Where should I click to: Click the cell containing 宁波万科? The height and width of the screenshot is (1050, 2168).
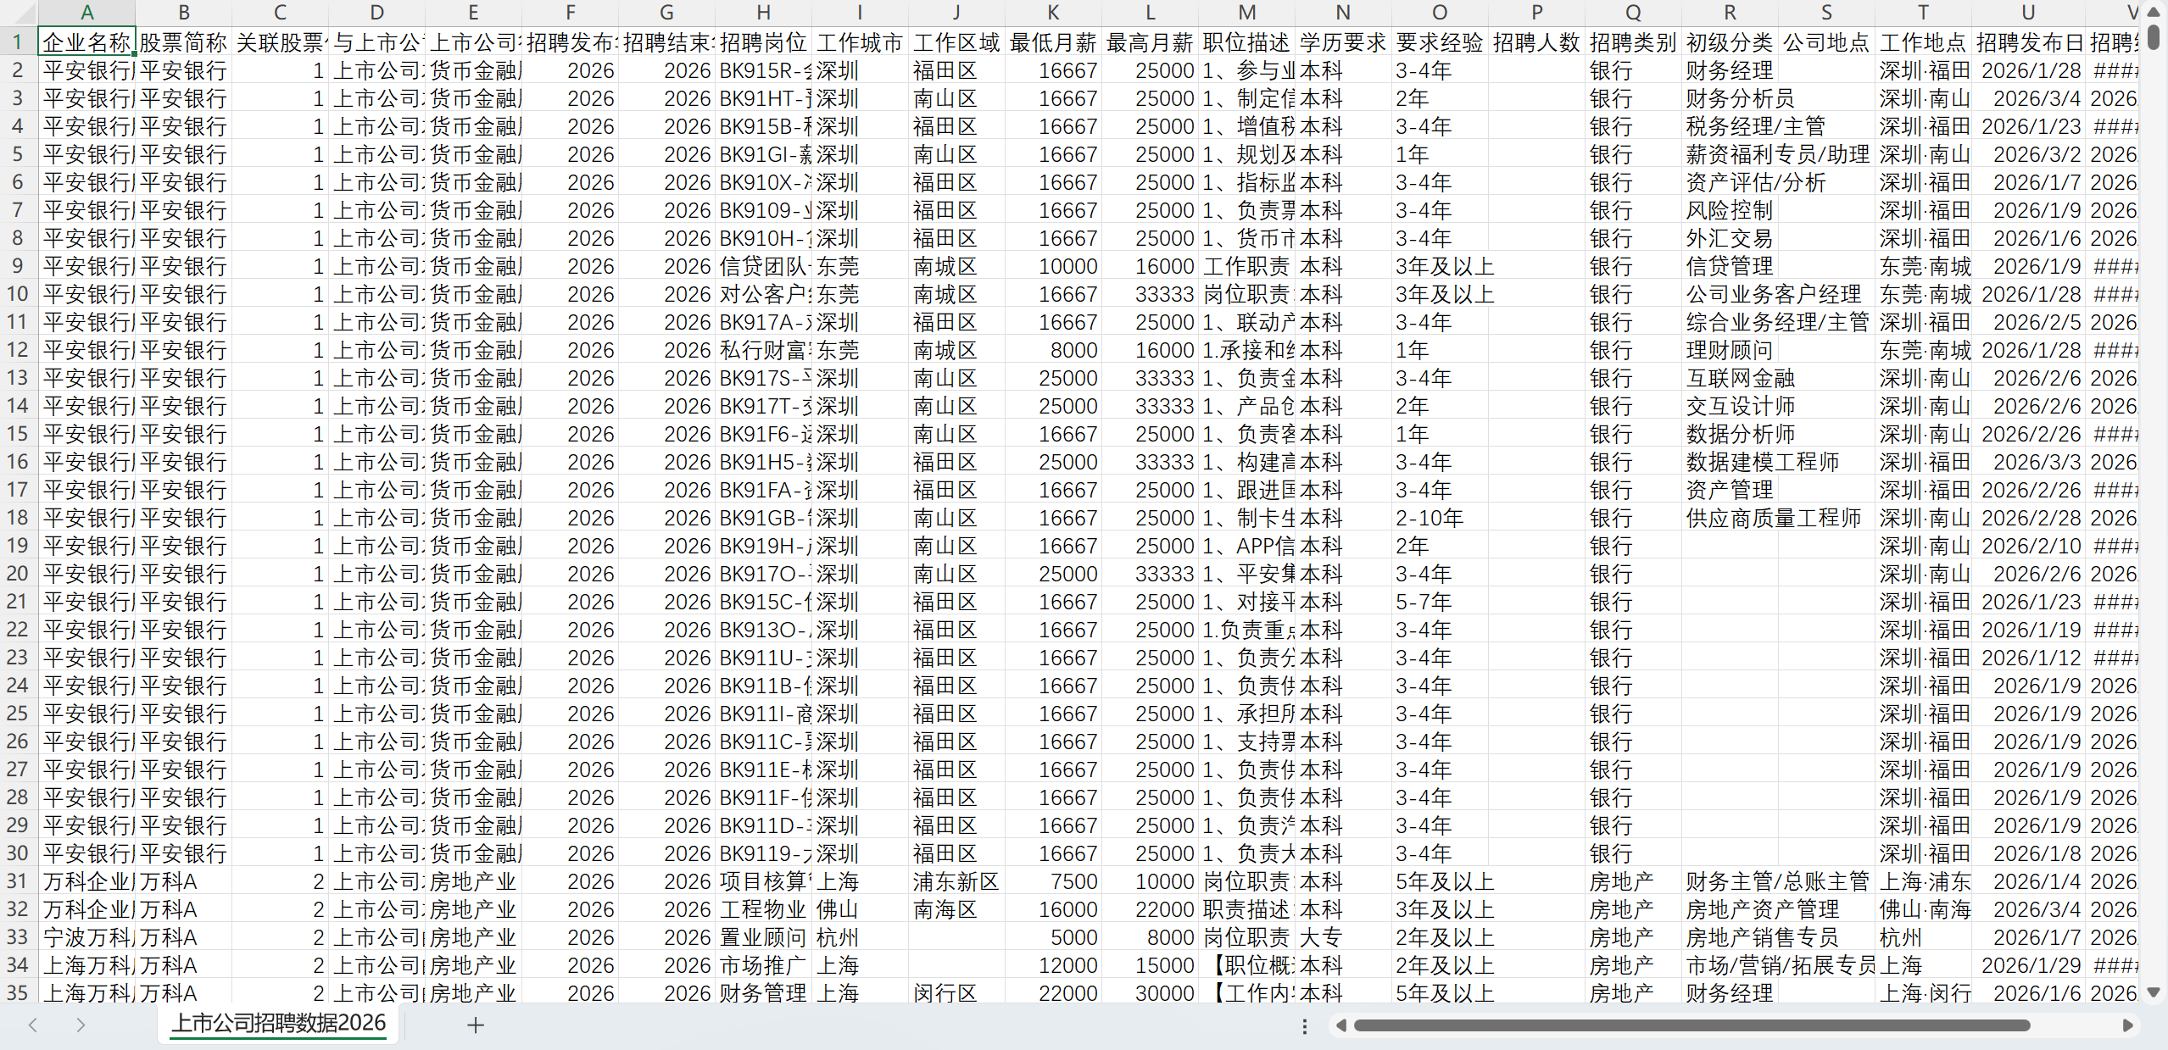pyautogui.click(x=87, y=936)
